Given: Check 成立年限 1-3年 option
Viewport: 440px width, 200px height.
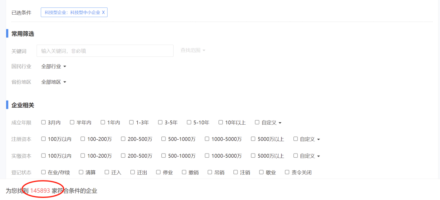Looking at the screenshot, I should point(131,122).
